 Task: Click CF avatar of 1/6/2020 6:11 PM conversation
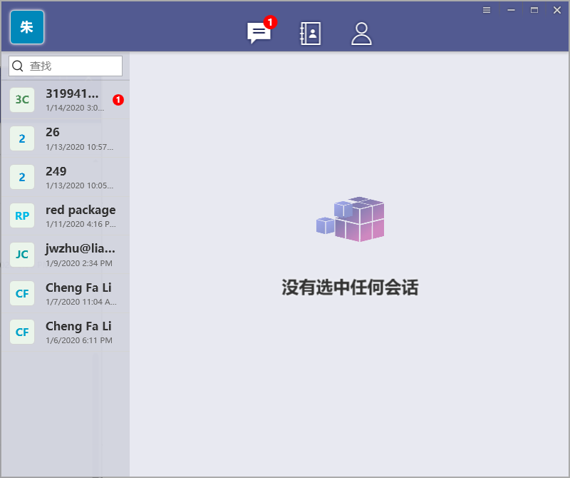(22, 332)
